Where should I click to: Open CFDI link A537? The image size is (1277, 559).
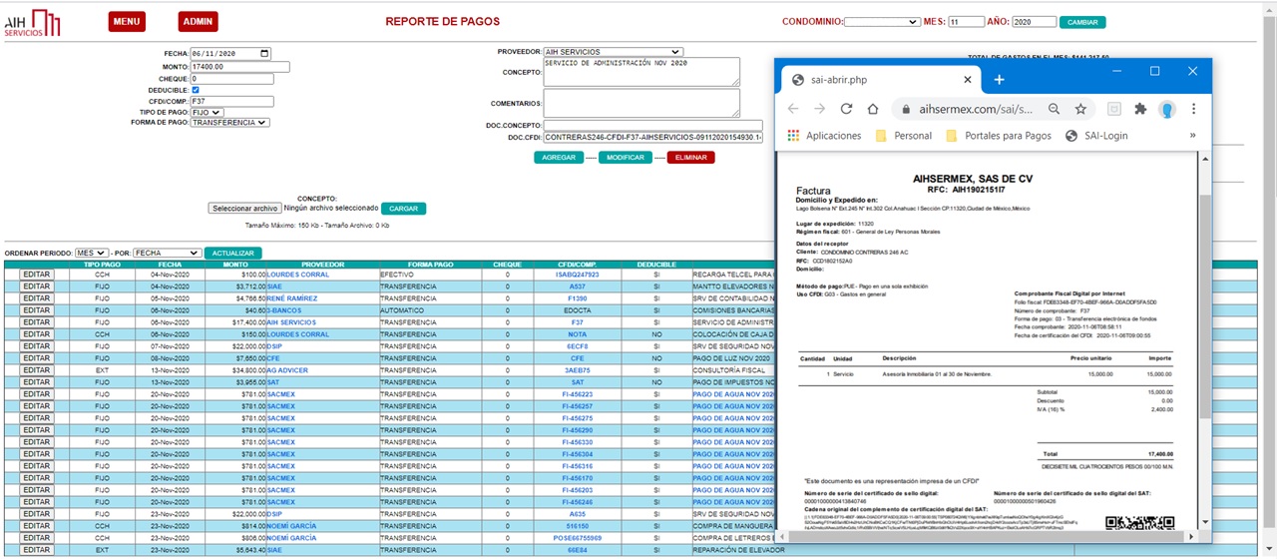pyautogui.click(x=578, y=286)
